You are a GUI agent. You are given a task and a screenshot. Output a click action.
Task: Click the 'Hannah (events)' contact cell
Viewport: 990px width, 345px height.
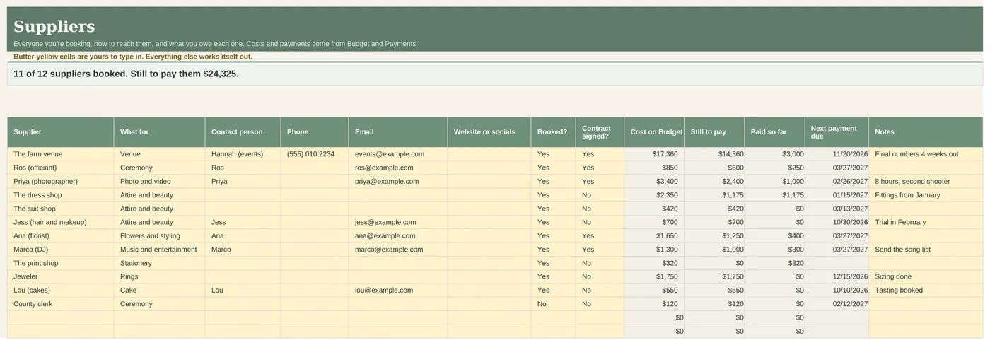[x=243, y=154]
